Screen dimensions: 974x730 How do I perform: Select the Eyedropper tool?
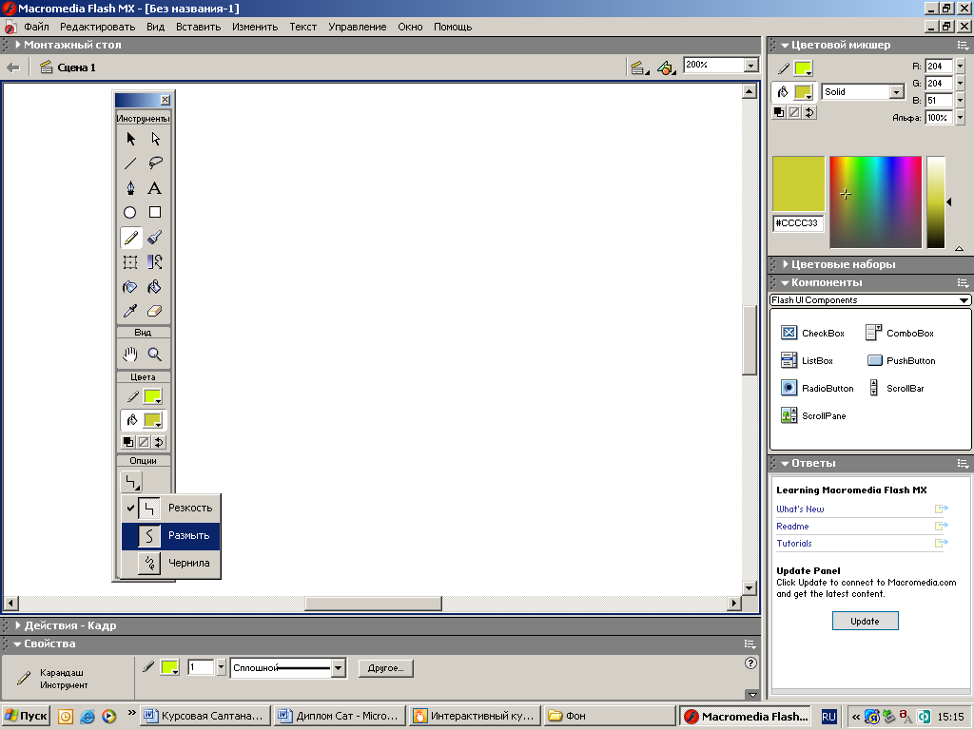coord(130,311)
